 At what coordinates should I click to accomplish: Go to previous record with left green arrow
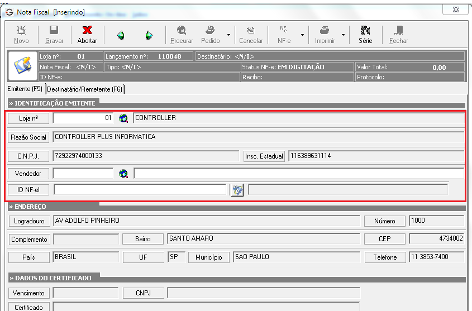(x=121, y=35)
